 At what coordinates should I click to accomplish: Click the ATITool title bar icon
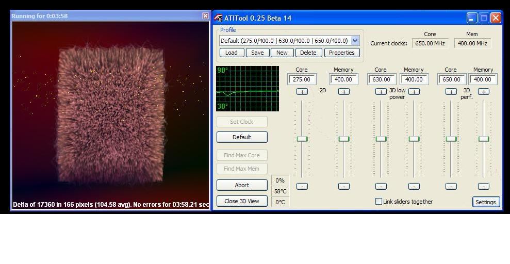tap(219, 18)
